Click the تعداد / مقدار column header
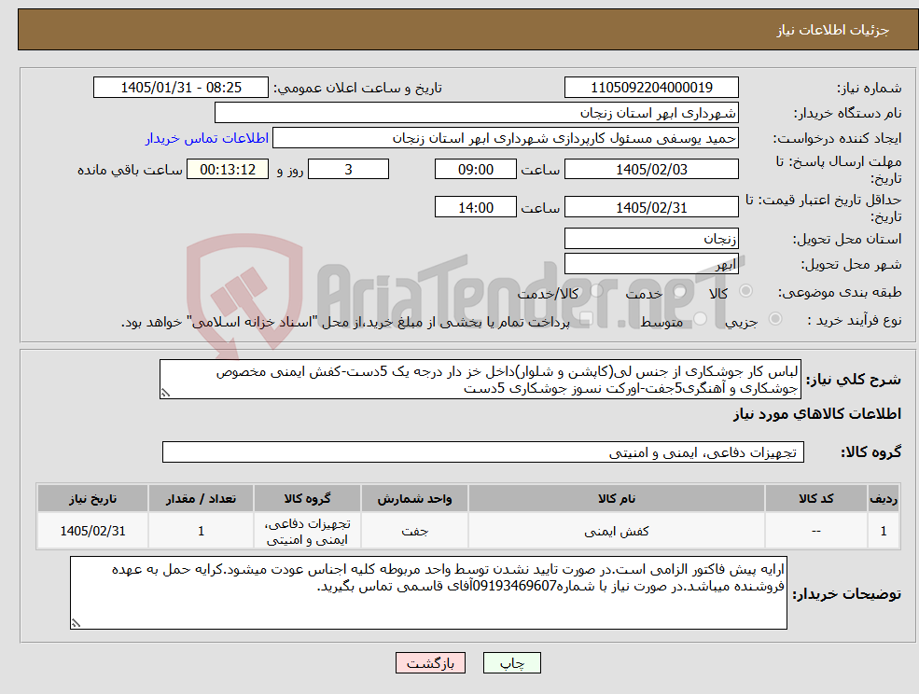 [x=201, y=499]
